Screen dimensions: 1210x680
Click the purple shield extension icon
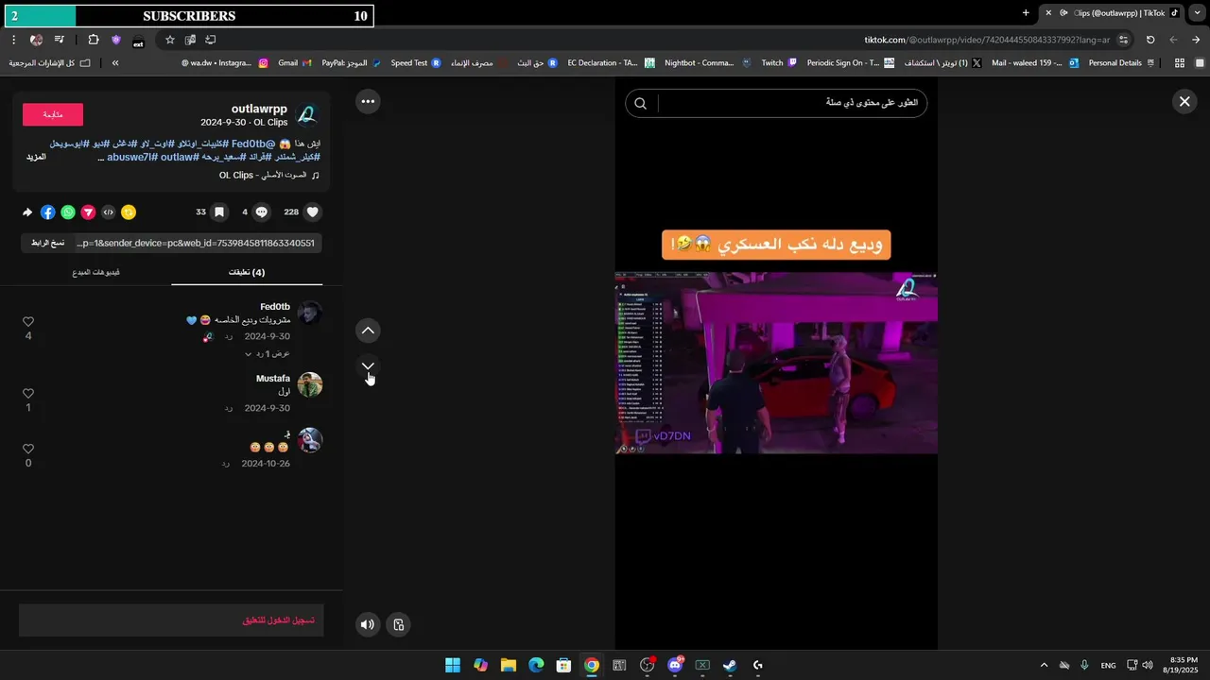[x=116, y=40]
